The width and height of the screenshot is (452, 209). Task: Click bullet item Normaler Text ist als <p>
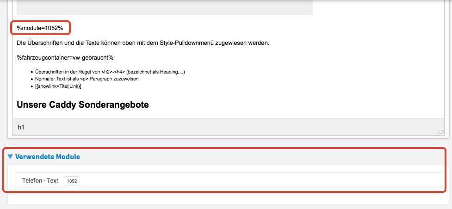click(87, 79)
